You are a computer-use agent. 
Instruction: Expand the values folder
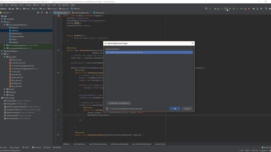pyautogui.click(x=5, y=95)
